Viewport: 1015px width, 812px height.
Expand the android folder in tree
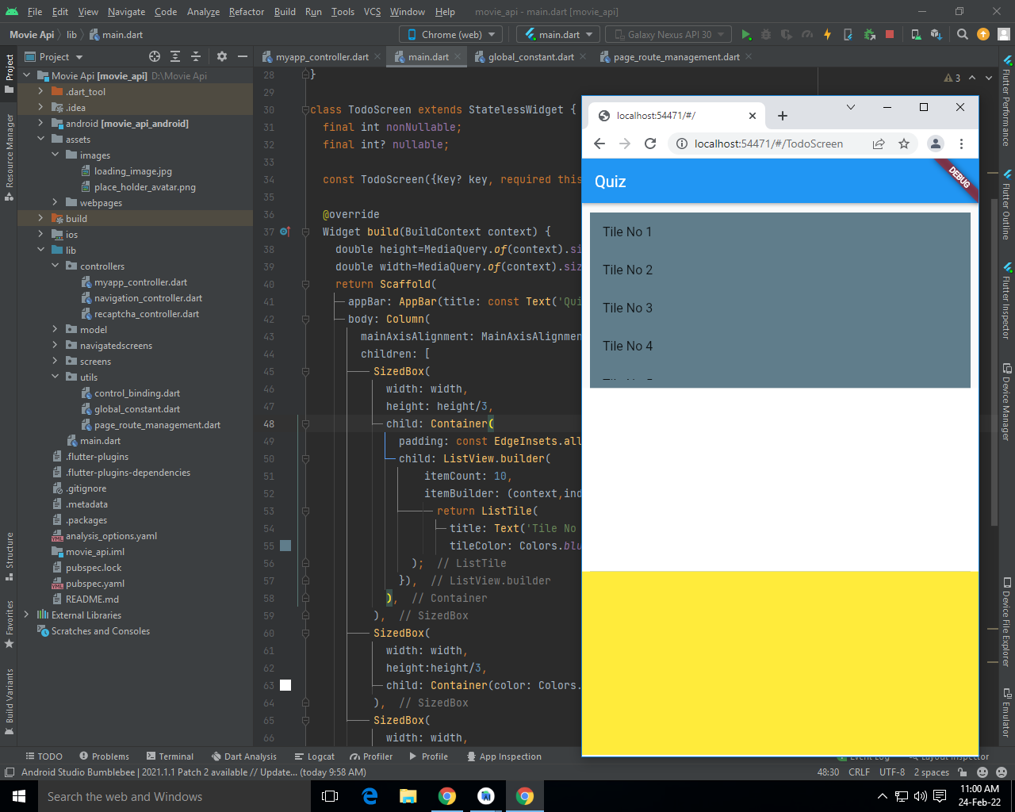tap(40, 123)
